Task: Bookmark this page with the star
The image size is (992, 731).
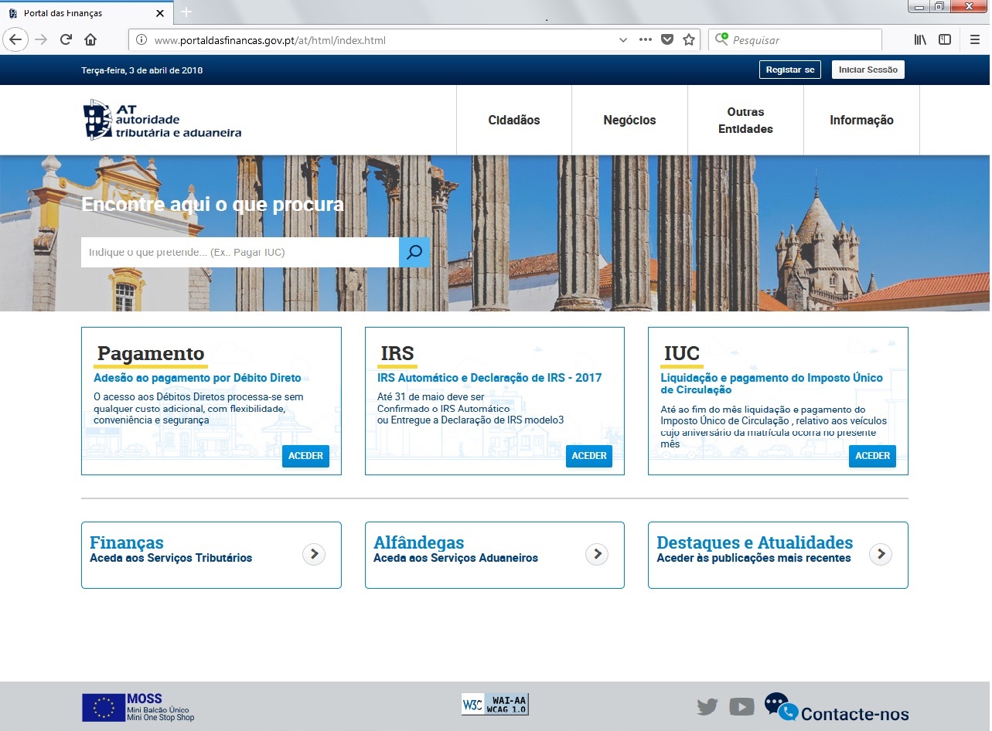Action: pyautogui.click(x=688, y=40)
